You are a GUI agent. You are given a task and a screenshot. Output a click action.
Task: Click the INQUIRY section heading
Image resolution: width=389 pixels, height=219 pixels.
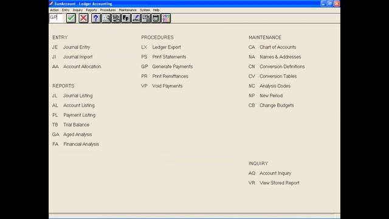coord(258,164)
